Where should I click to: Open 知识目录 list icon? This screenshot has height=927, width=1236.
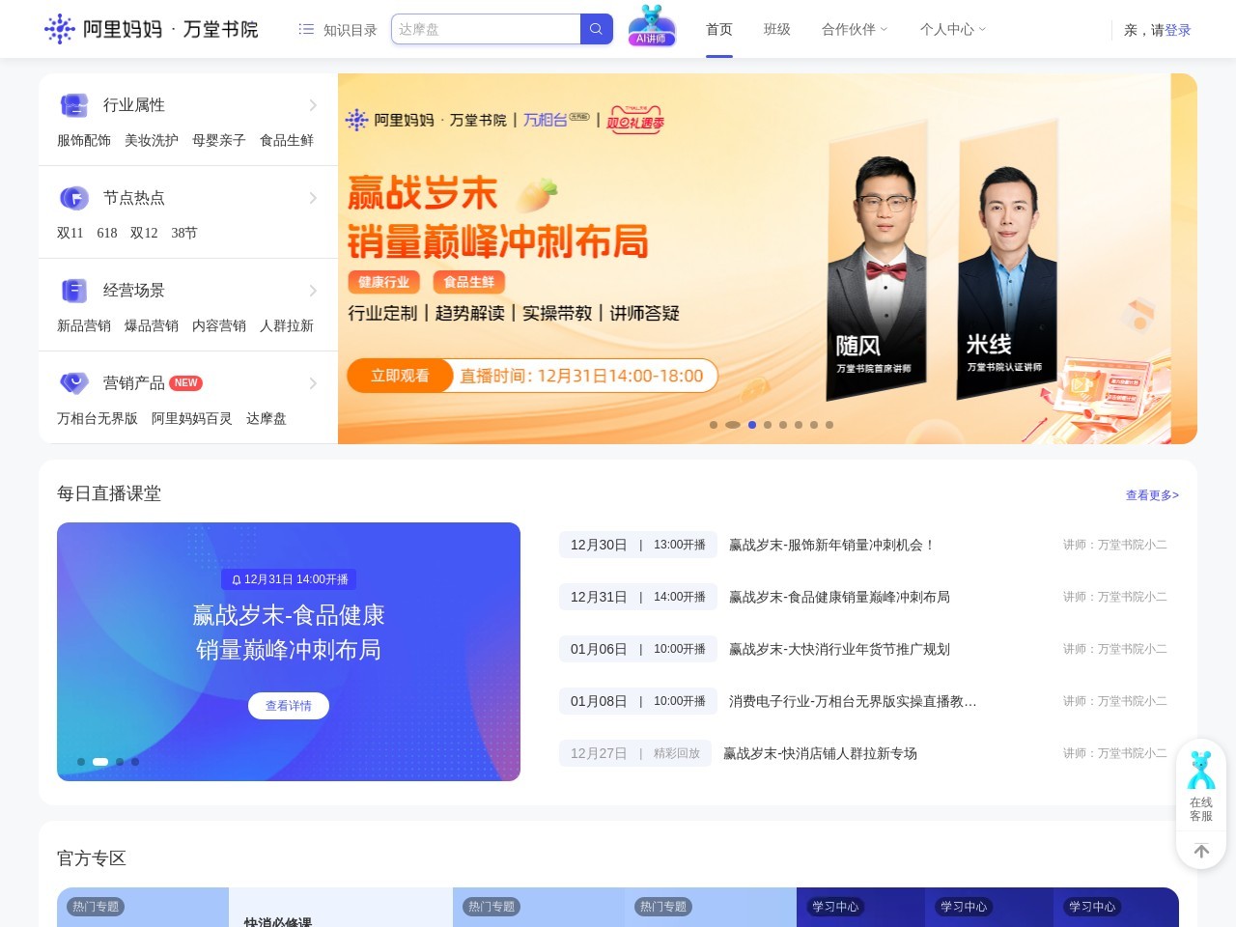click(306, 30)
